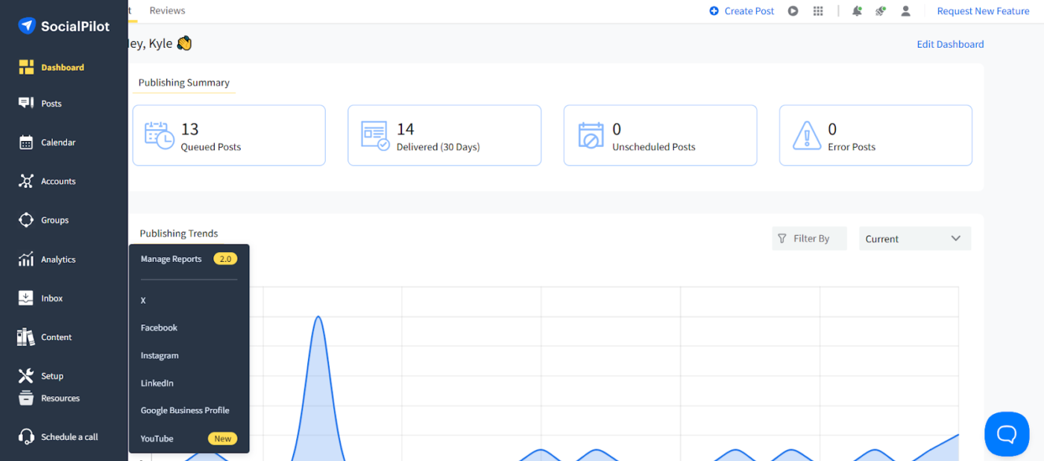
Task: Choose X in Analytics submenu
Action: click(143, 301)
